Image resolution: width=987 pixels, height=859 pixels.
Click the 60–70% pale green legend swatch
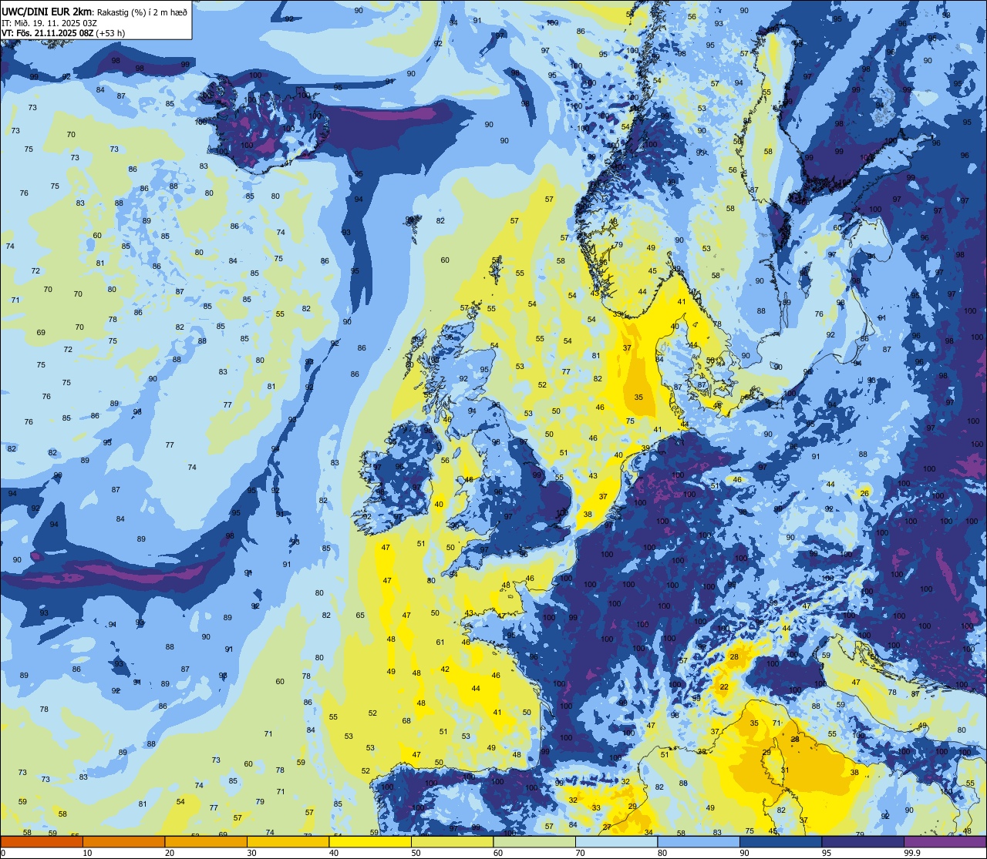(x=534, y=841)
